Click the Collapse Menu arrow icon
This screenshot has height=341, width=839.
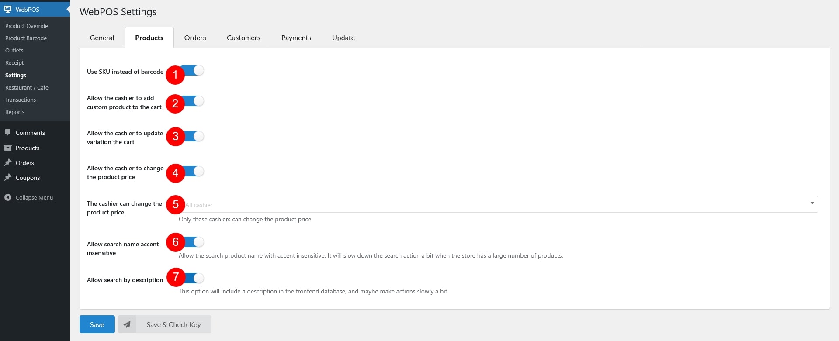pos(8,197)
